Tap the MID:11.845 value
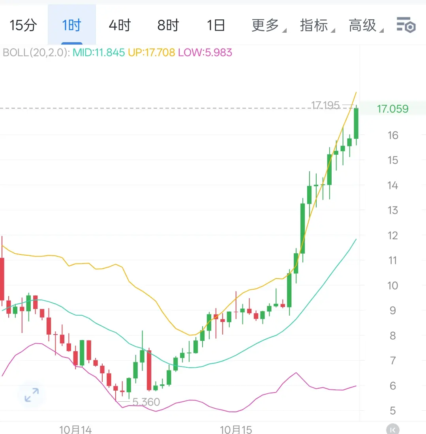This screenshot has width=426, height=434. pos(99,52)
